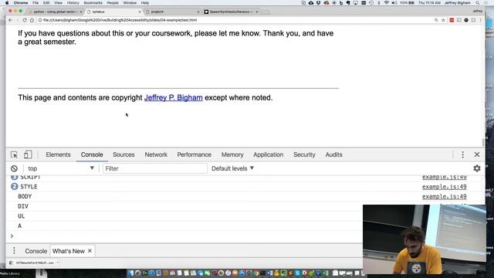Open the downloaded csv file in download bar
This screenshot has width=494, height=278.
click(32, 263)
